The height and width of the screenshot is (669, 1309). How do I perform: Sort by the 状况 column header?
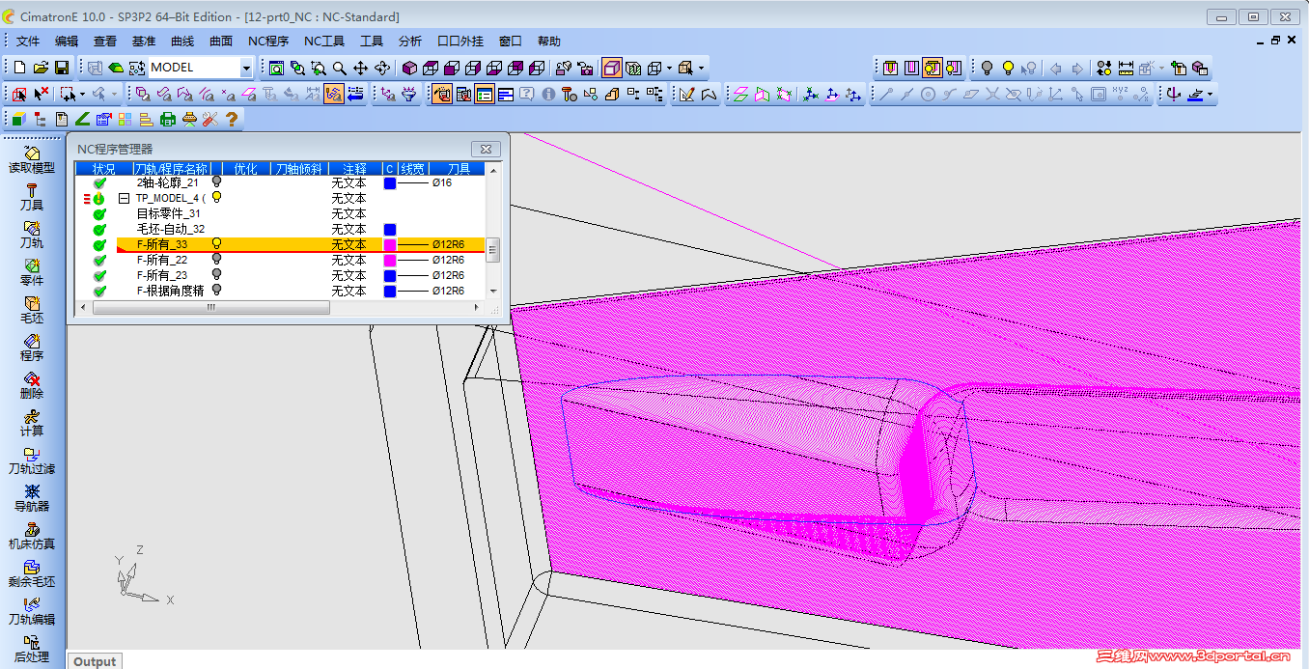pos(104,169)
